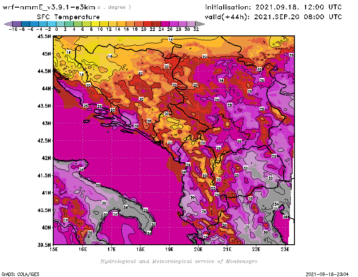Select the 'SFC Temperature' heading
Screen dimensions: 358x277
pyautogui.click(x=68, y=17)
